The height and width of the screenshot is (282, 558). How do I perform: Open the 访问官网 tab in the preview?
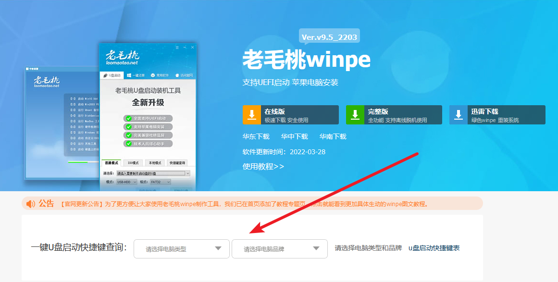(x=184, y=75)
